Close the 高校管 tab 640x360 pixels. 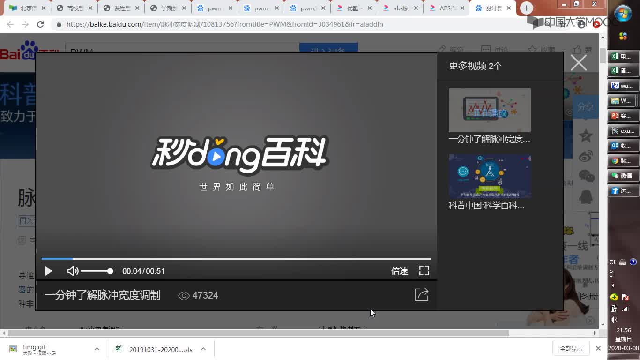coord(90,8)
